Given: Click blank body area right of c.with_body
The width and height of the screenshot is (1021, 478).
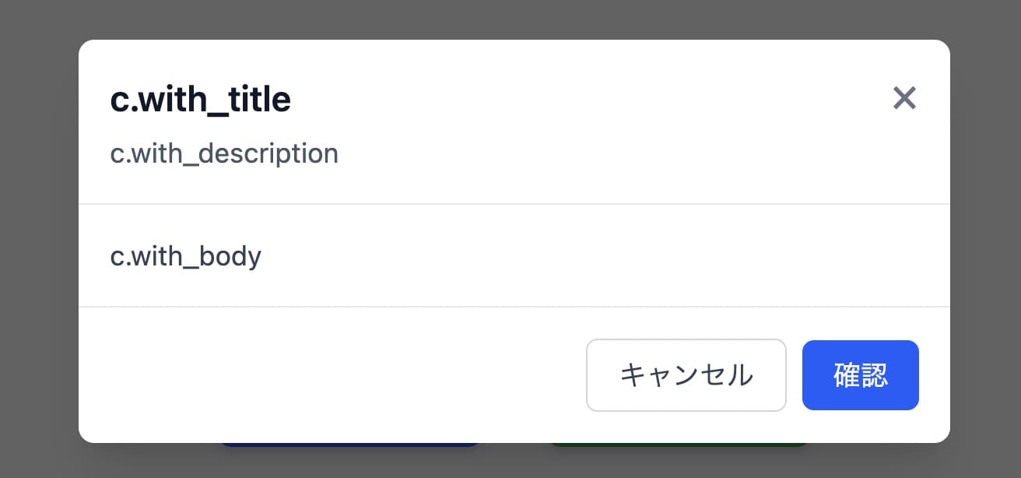Looking at the screenshot, I should [591, 256].
